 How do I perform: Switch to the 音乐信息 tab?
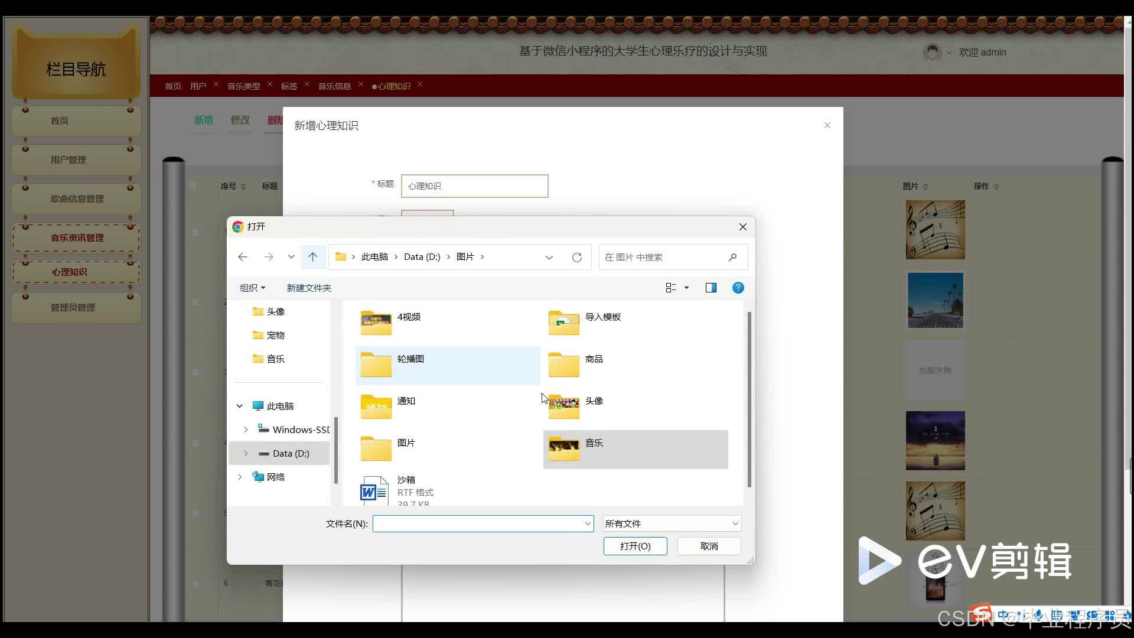(x=334, y=86)
